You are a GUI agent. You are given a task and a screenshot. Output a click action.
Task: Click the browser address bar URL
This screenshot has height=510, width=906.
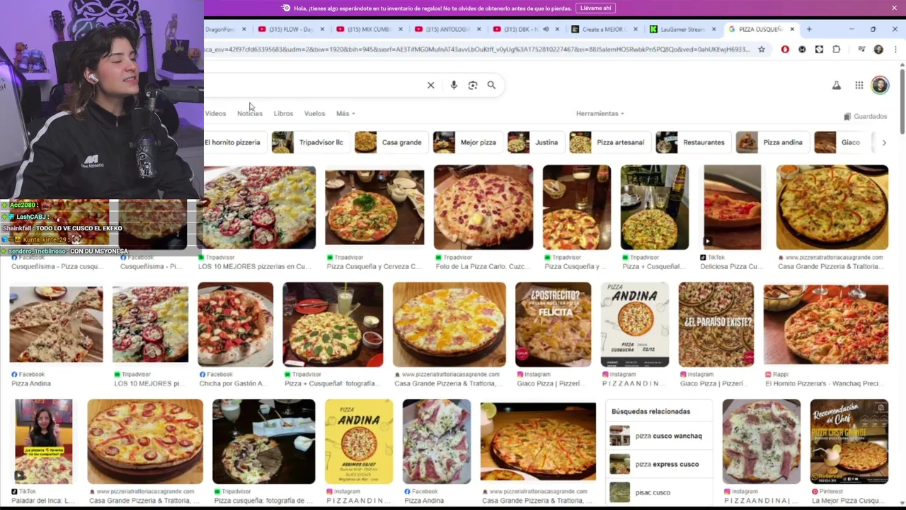point(476,50)
